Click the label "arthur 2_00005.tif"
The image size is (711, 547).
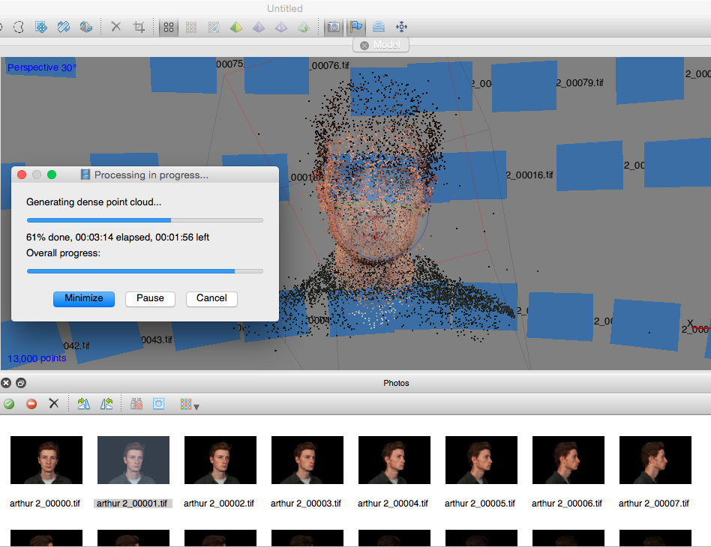coord(480,504)
